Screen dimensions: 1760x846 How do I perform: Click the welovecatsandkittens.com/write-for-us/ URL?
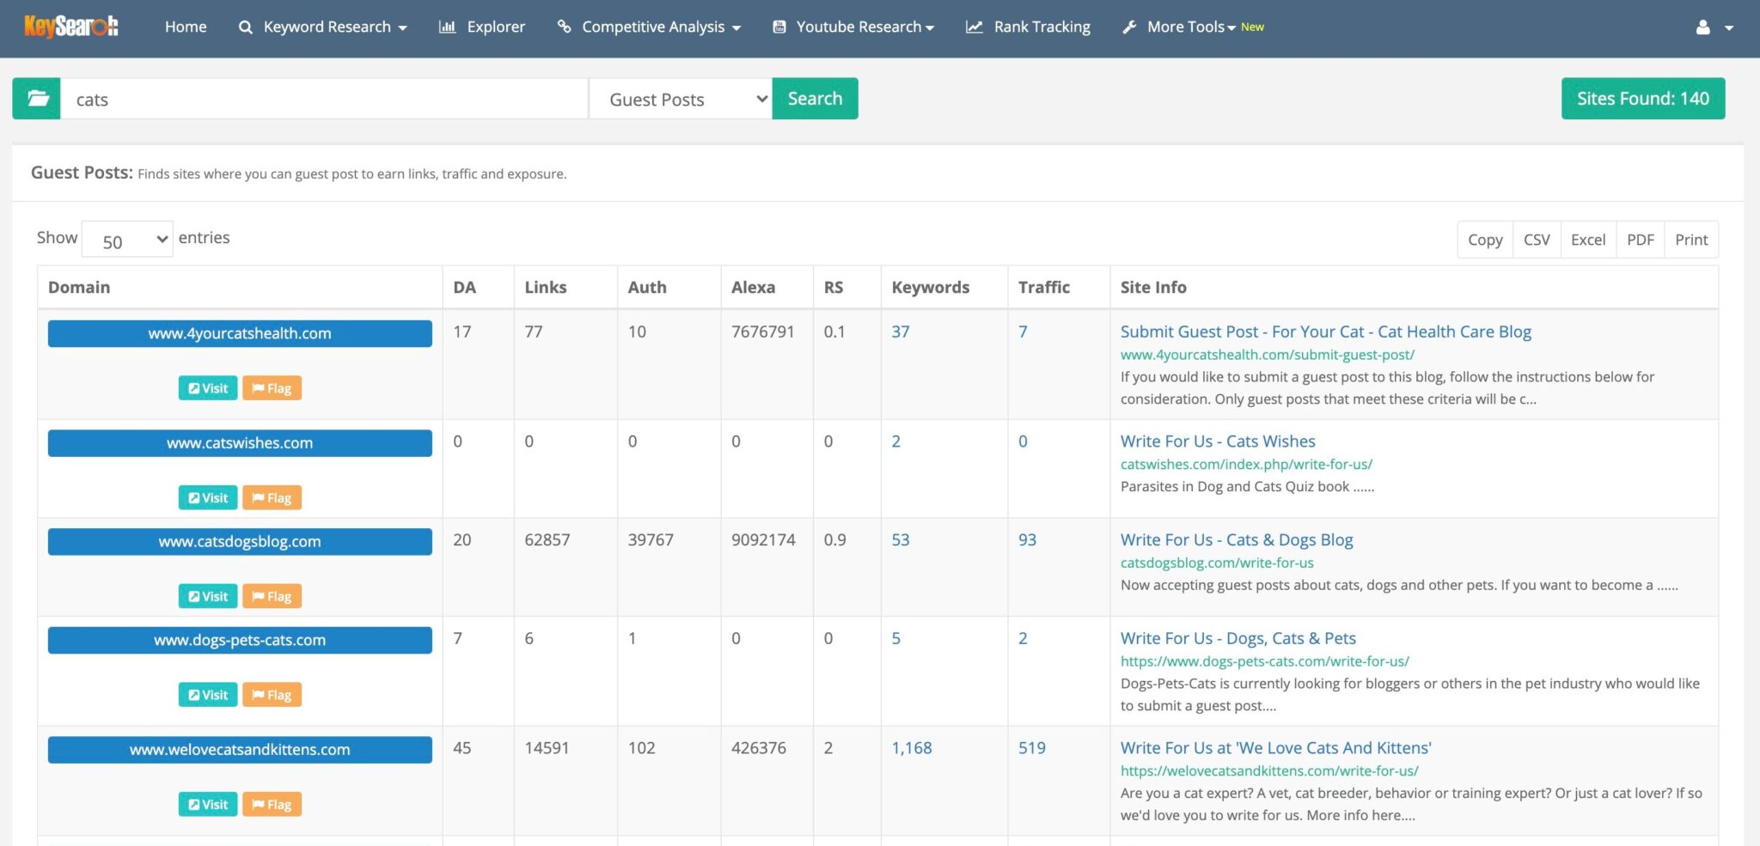point(1269,771)
